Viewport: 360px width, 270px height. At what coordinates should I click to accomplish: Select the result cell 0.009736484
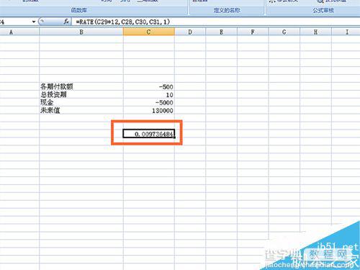pos(149,134)
